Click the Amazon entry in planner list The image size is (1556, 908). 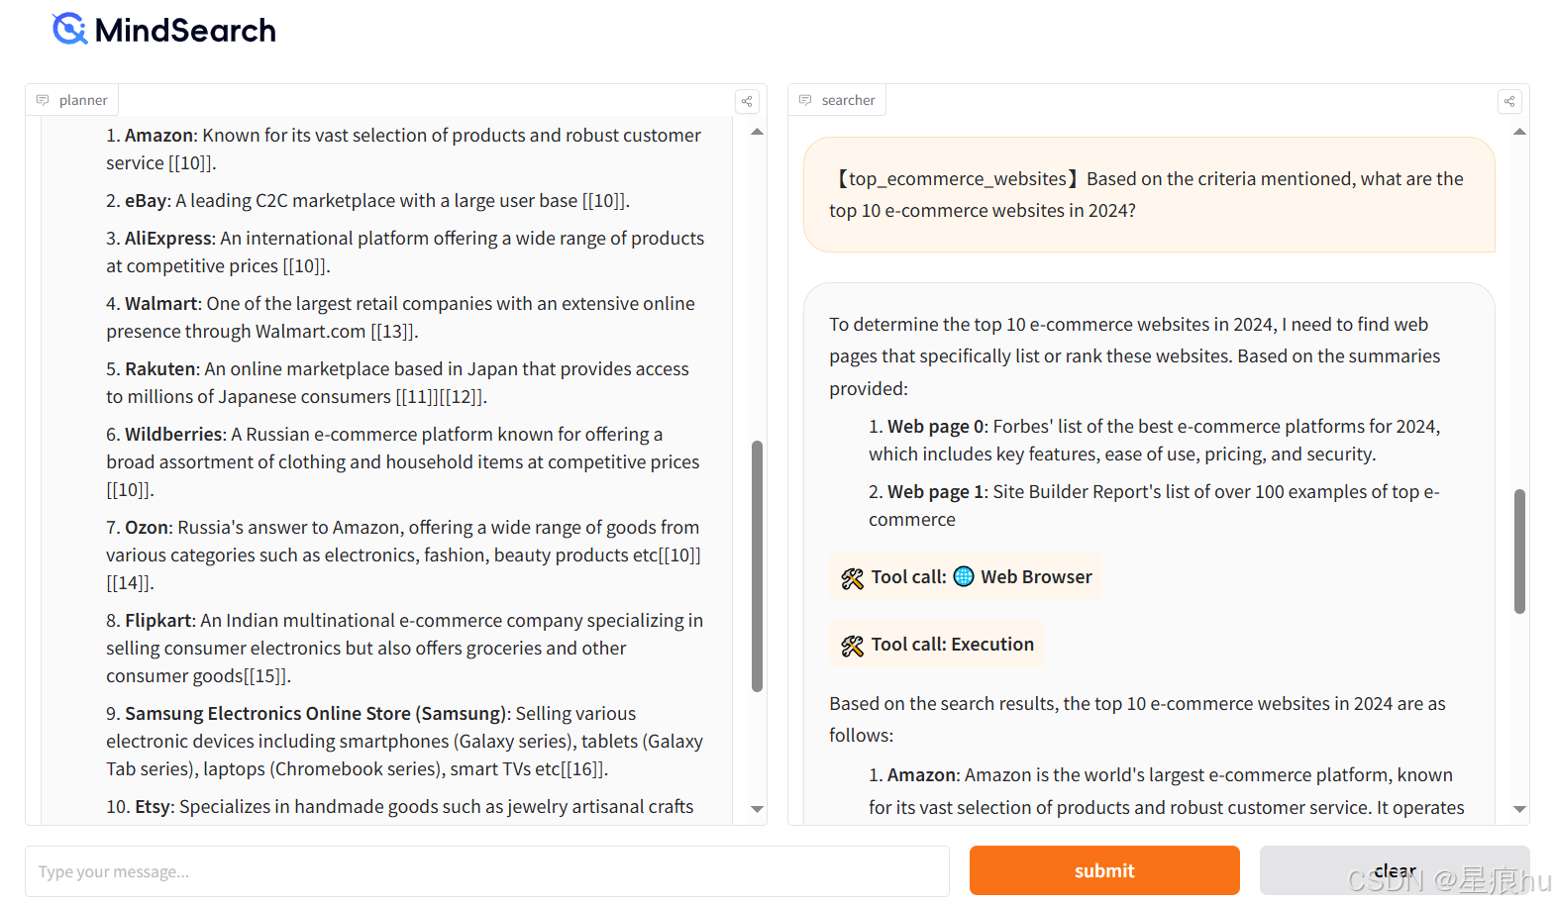[404, 149]
